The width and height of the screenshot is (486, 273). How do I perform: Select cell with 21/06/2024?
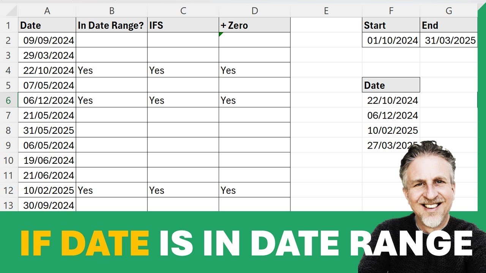(47, 175)
